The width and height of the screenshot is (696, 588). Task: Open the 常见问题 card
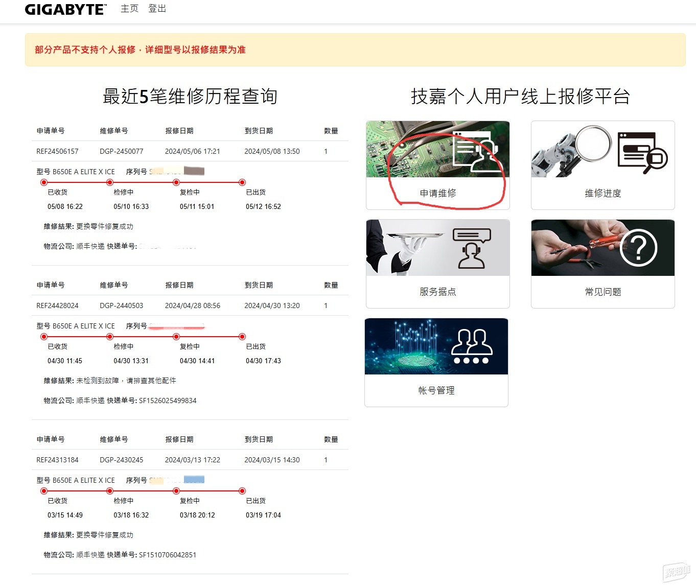(603, 264)
